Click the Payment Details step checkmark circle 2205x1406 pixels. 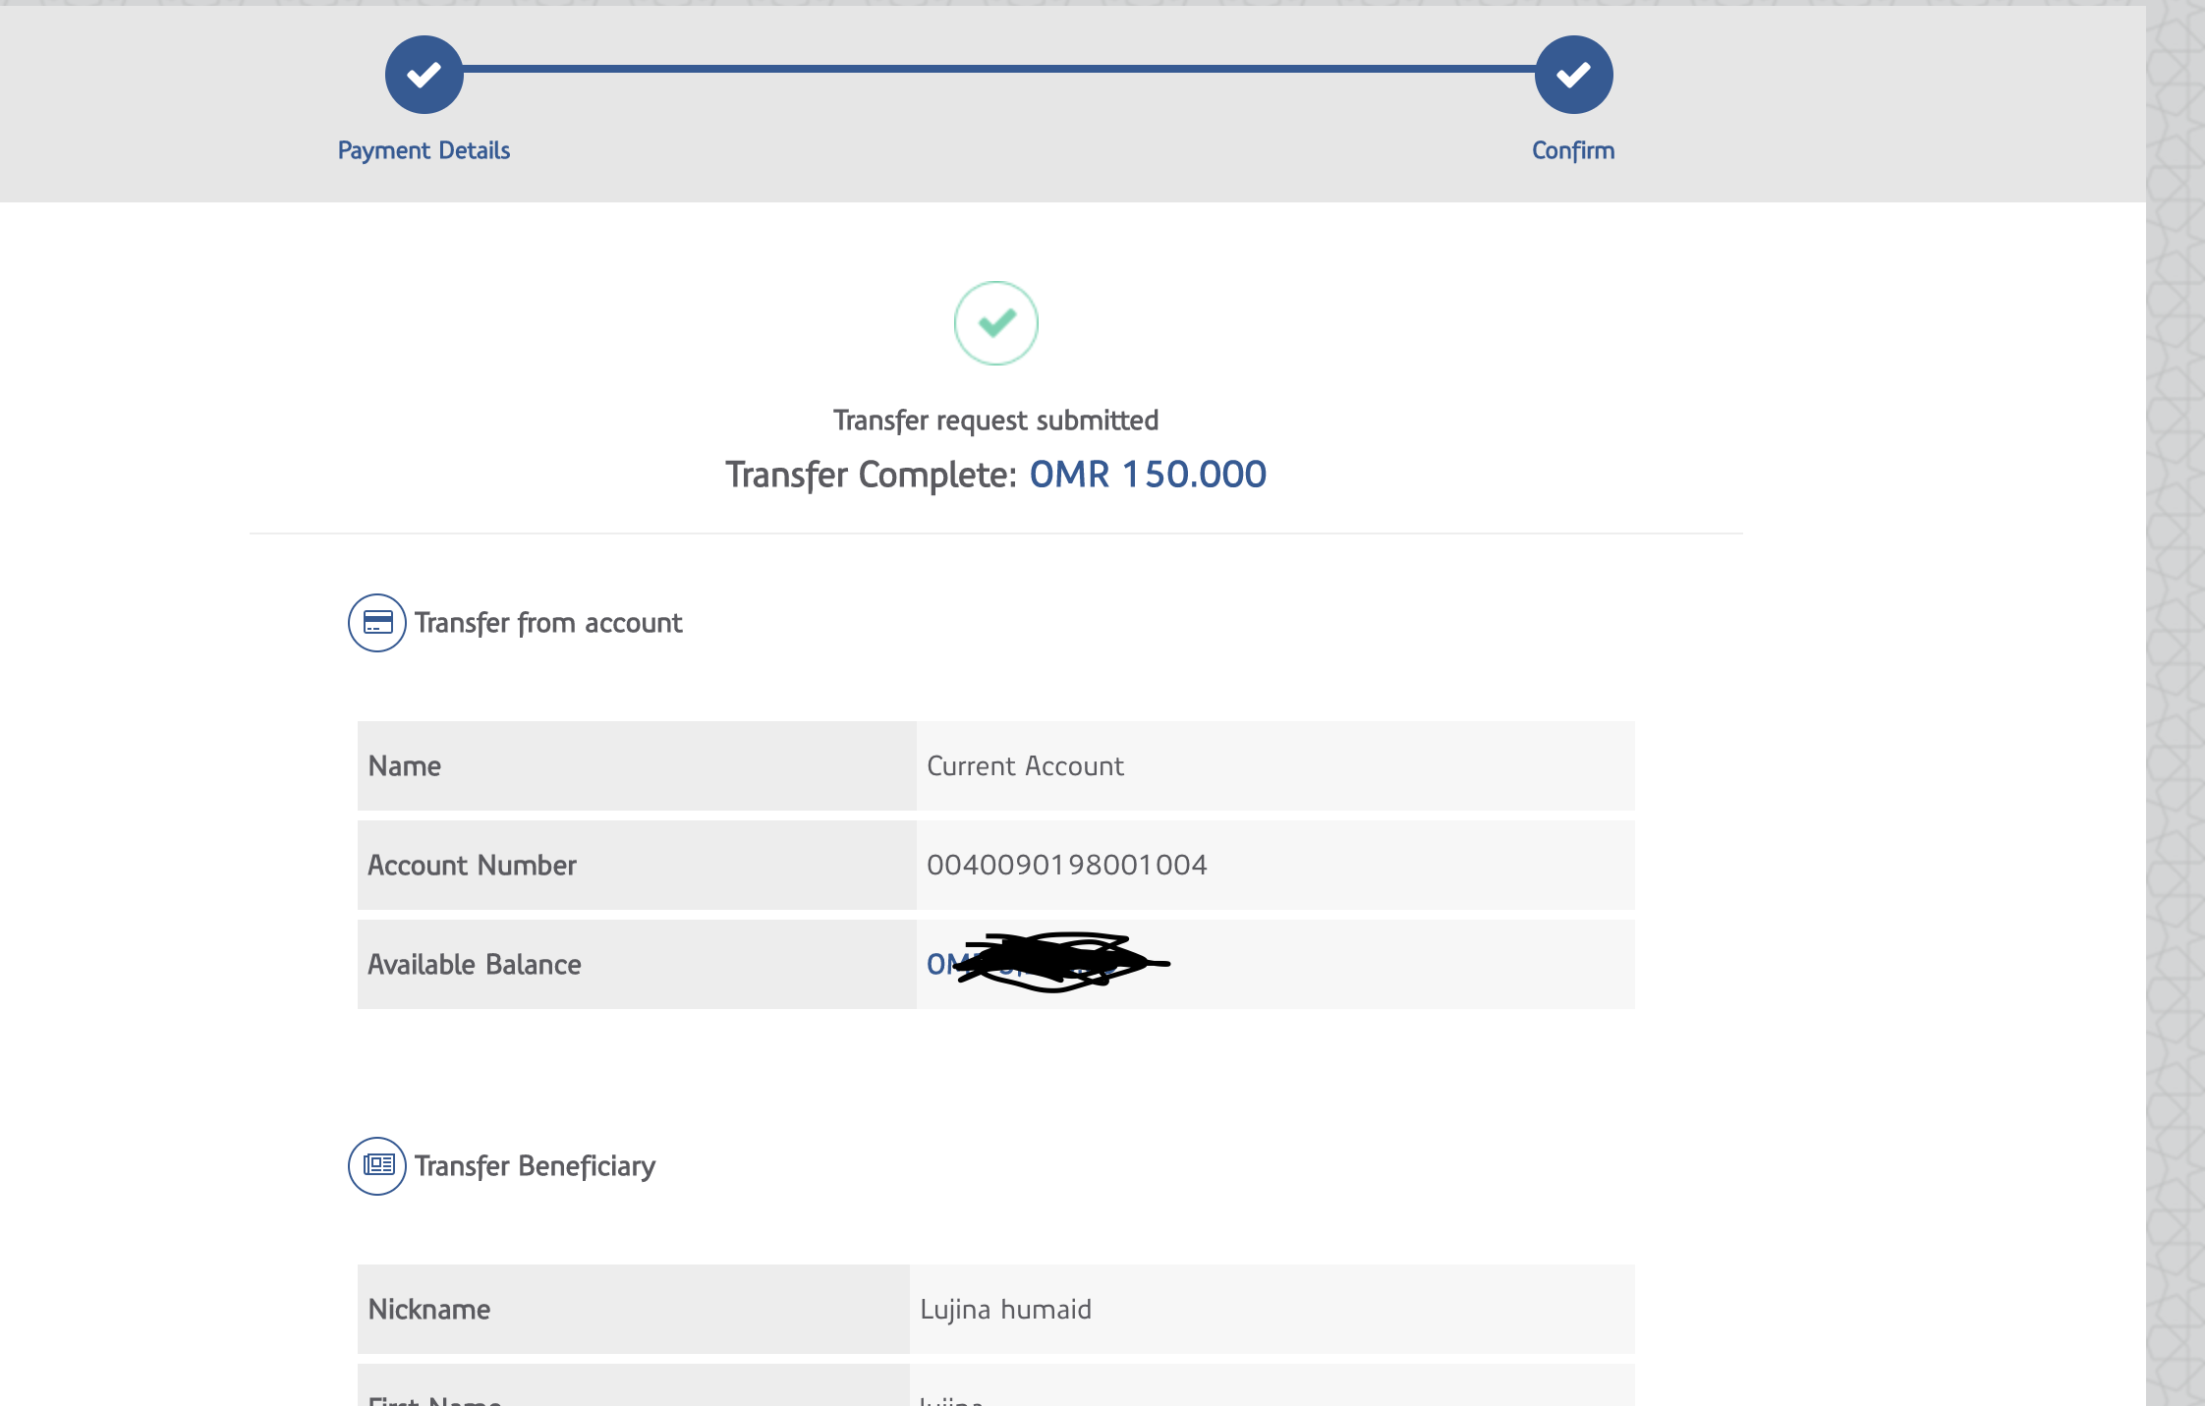424,75
